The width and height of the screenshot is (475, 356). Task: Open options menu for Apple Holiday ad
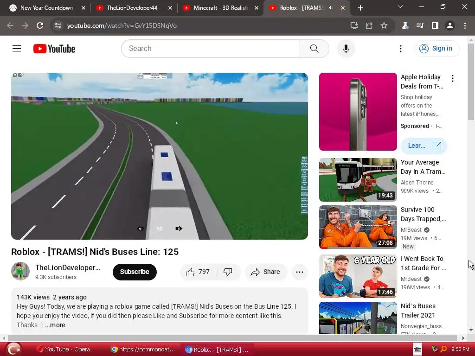coord(453,78)
